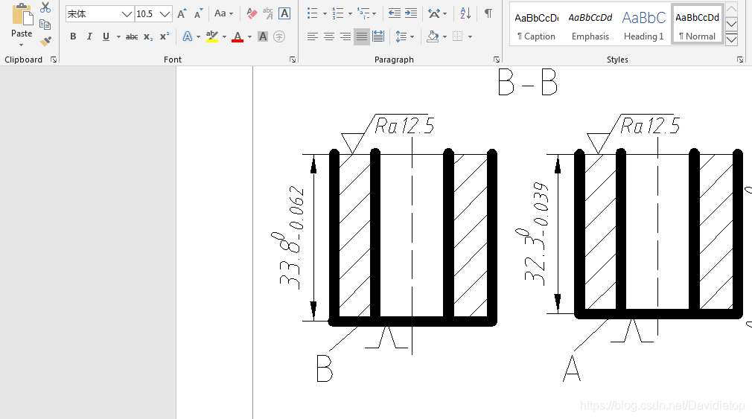This screenshot has height=419, width=752.
Task: Toggle Superscript formatting
Action: [165, 36]
